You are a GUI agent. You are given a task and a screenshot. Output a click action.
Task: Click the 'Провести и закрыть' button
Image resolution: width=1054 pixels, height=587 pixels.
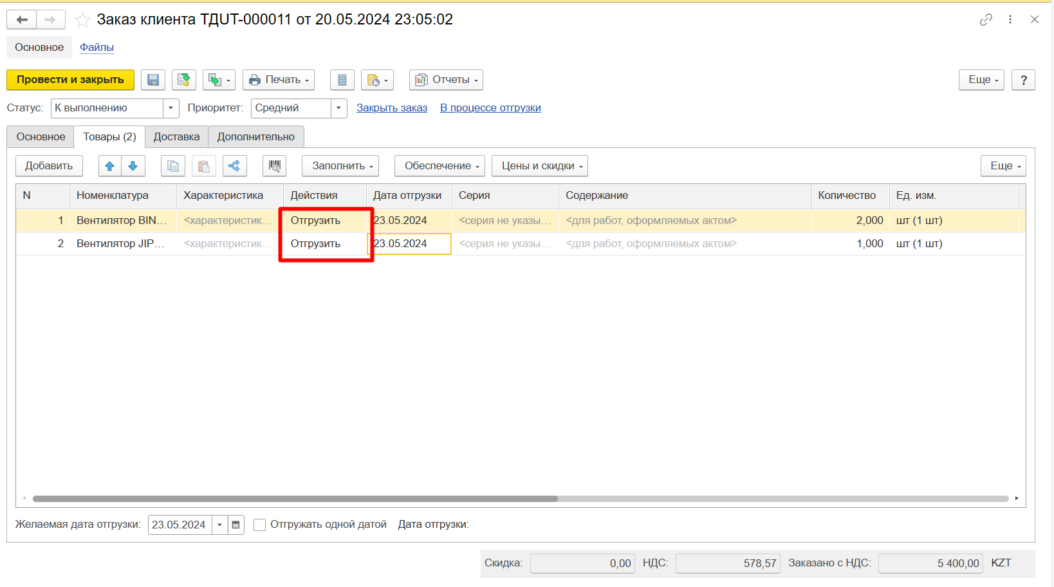[70, 80]
